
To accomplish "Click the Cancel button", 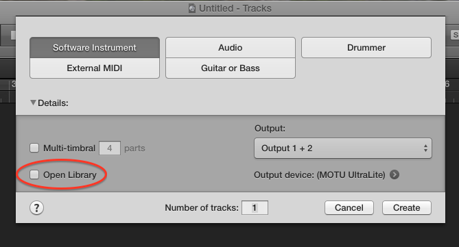I will (349, 207).
